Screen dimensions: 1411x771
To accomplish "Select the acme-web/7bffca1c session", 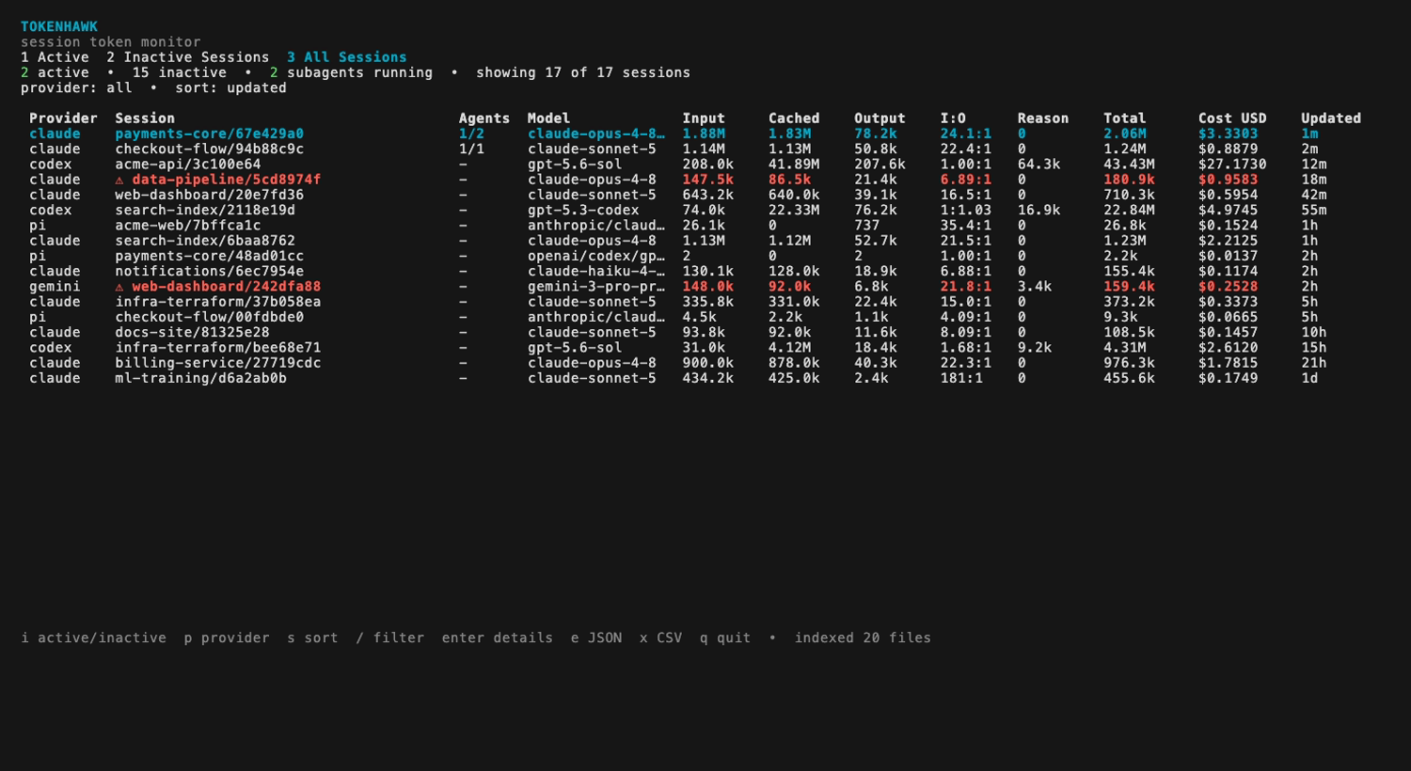I will pyautogui.click(x=187, y=226).
